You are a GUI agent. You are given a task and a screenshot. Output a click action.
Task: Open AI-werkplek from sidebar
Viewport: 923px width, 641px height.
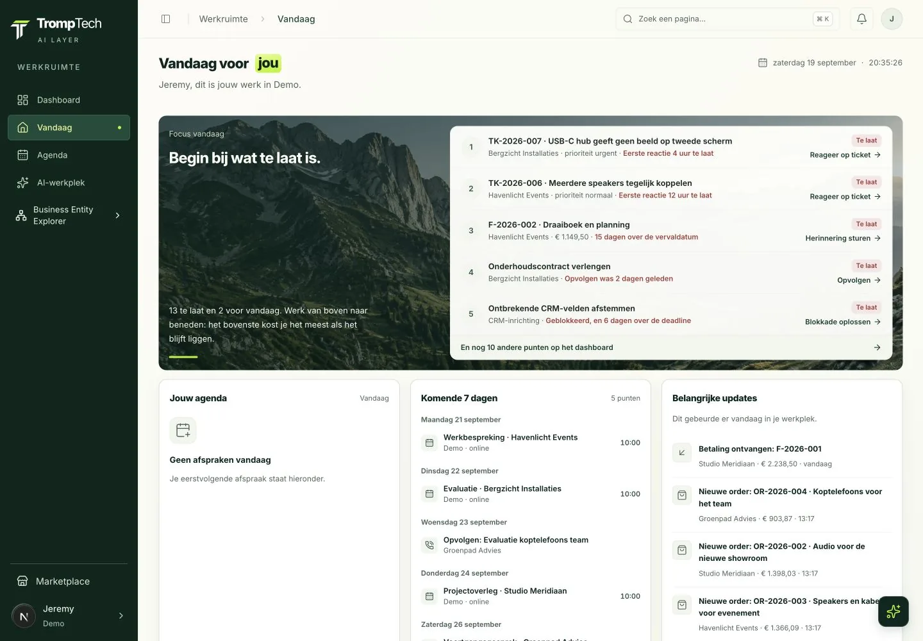pyautogui.click(x=69, y=183)
